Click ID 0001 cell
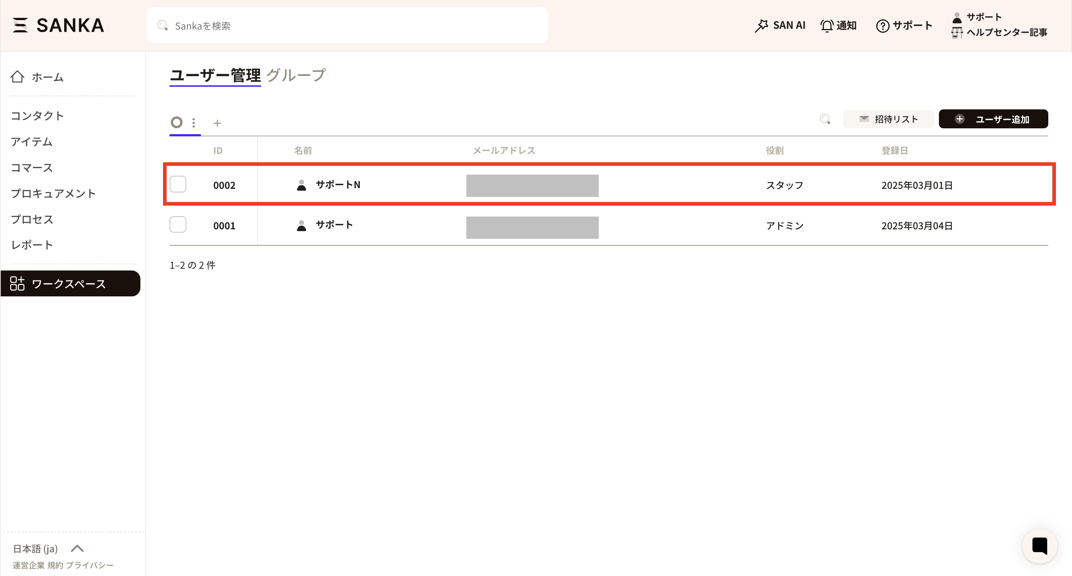Image resolution: width=1072 pixels, height=576 pixels. (x=224, y=226)
